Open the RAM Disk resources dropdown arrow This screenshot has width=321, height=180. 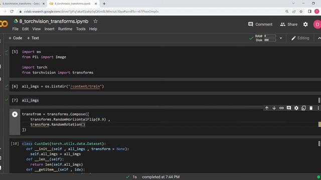tap(281, 38)
